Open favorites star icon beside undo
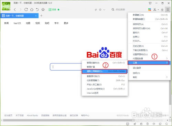This screenshot has height=126, width=172. 43,10
